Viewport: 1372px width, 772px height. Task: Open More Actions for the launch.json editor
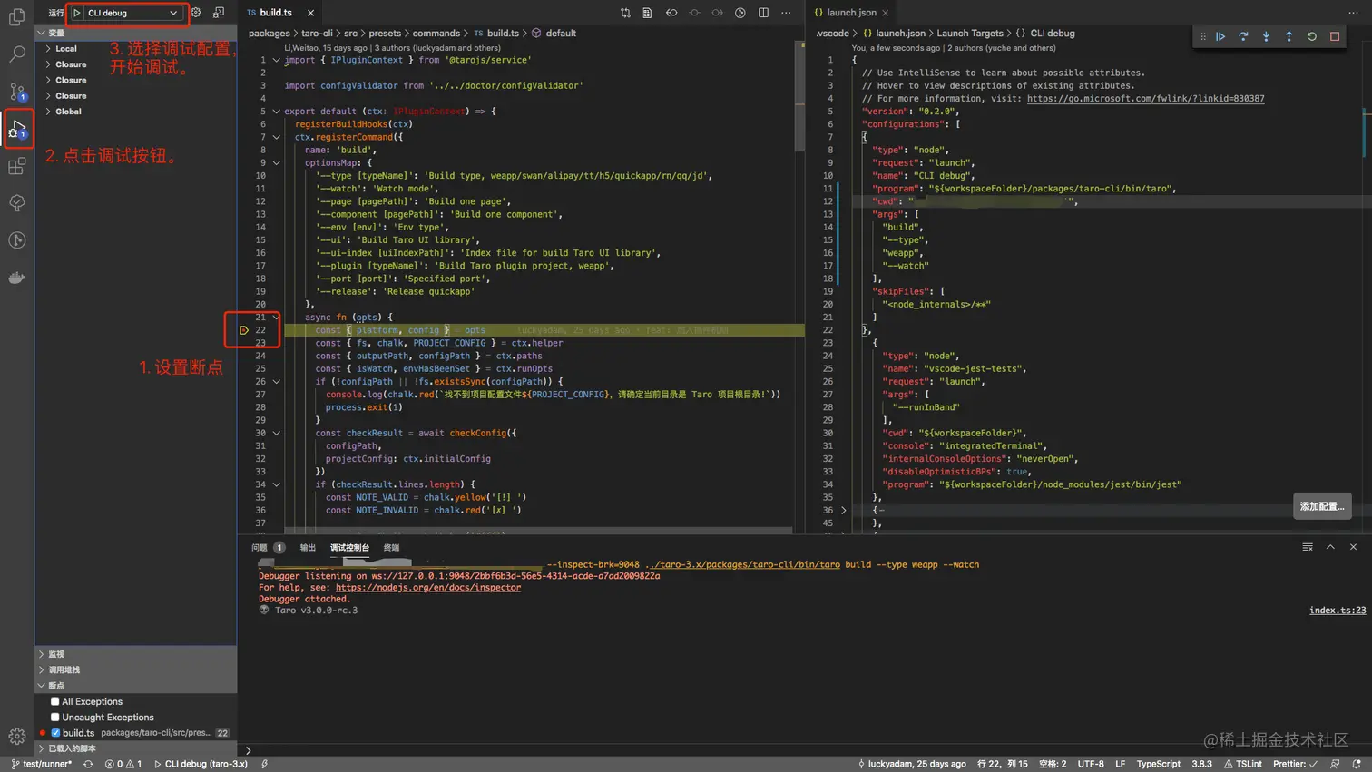tap(1353, 13)
